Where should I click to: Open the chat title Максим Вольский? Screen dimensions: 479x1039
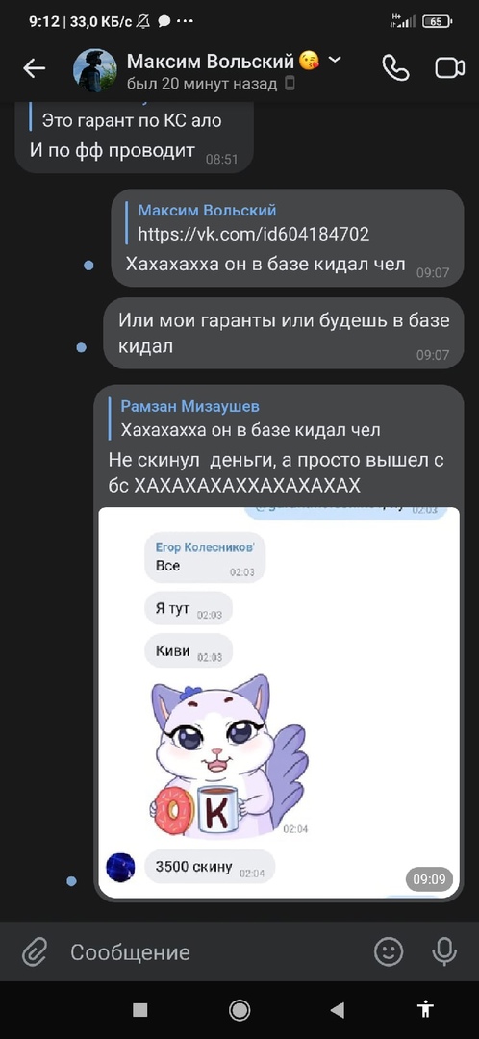[x=210, y=62]
